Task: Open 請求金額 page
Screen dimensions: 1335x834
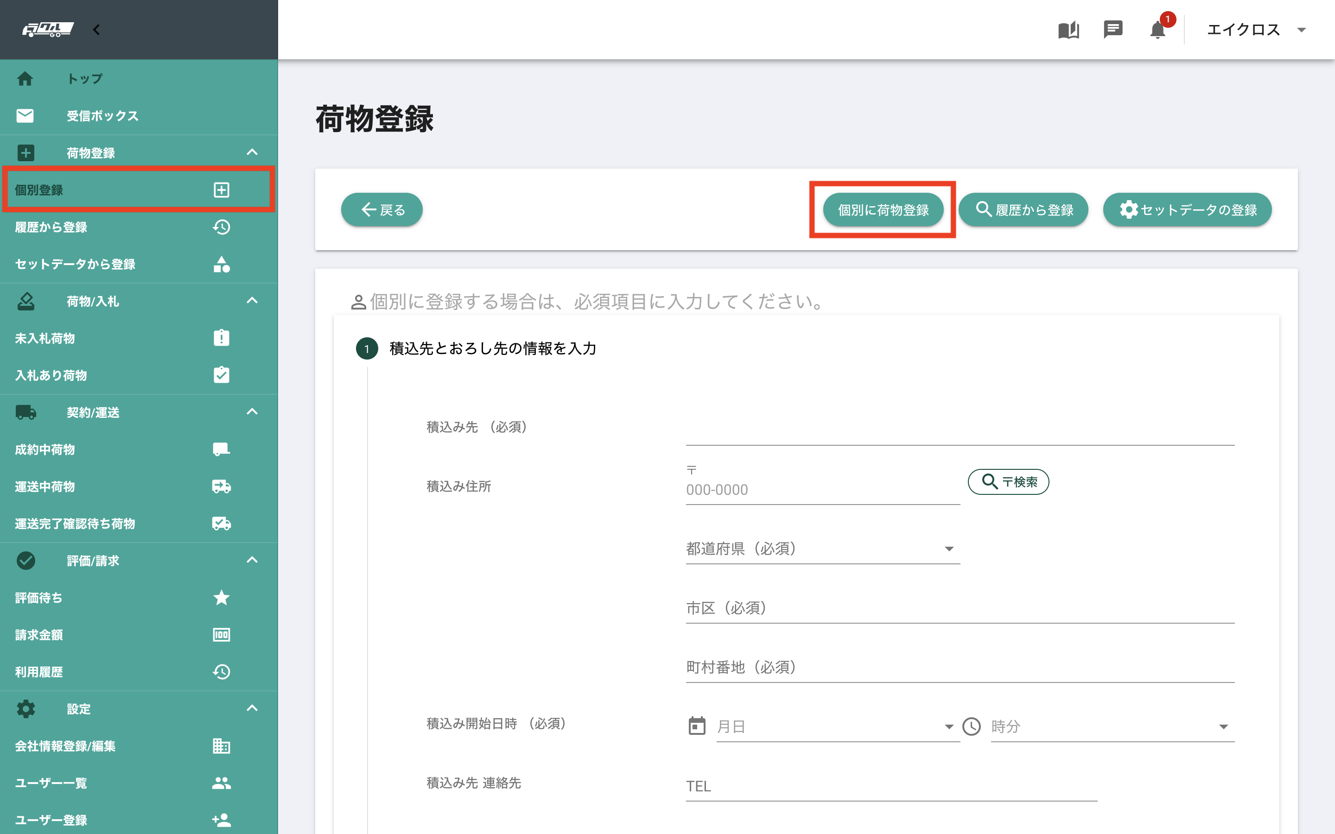Action: [x=139, y=635]
